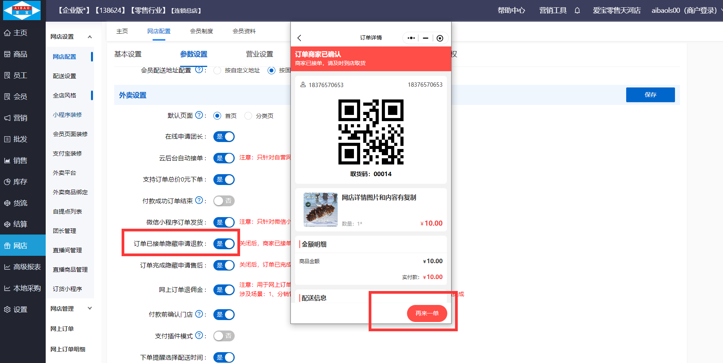
Task: Collapse the 网店设置 menu group
Action: tap(89, 37)
